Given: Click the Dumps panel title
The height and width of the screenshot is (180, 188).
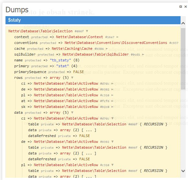Looking at the screenshot, I should click(x=17, y=10).
